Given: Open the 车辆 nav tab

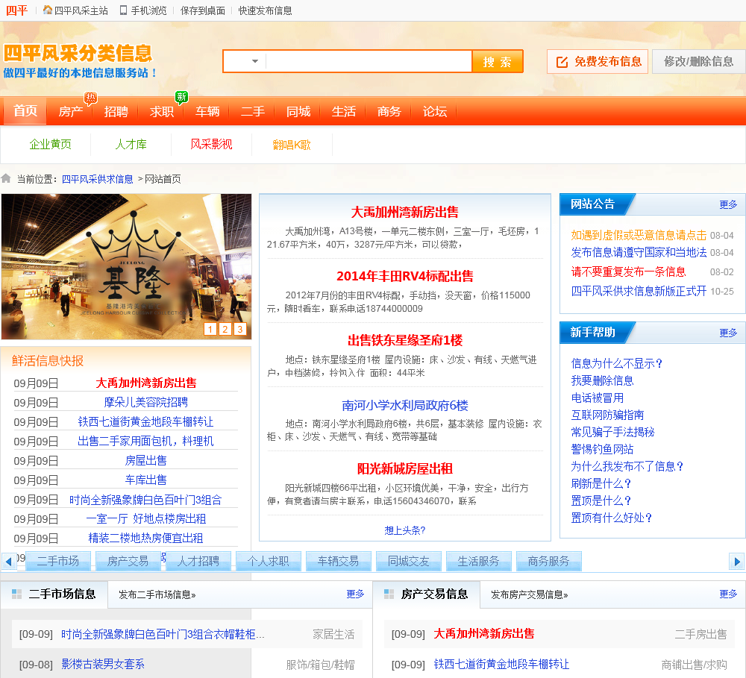Looking at the screenshot, I should coord(207,111).
